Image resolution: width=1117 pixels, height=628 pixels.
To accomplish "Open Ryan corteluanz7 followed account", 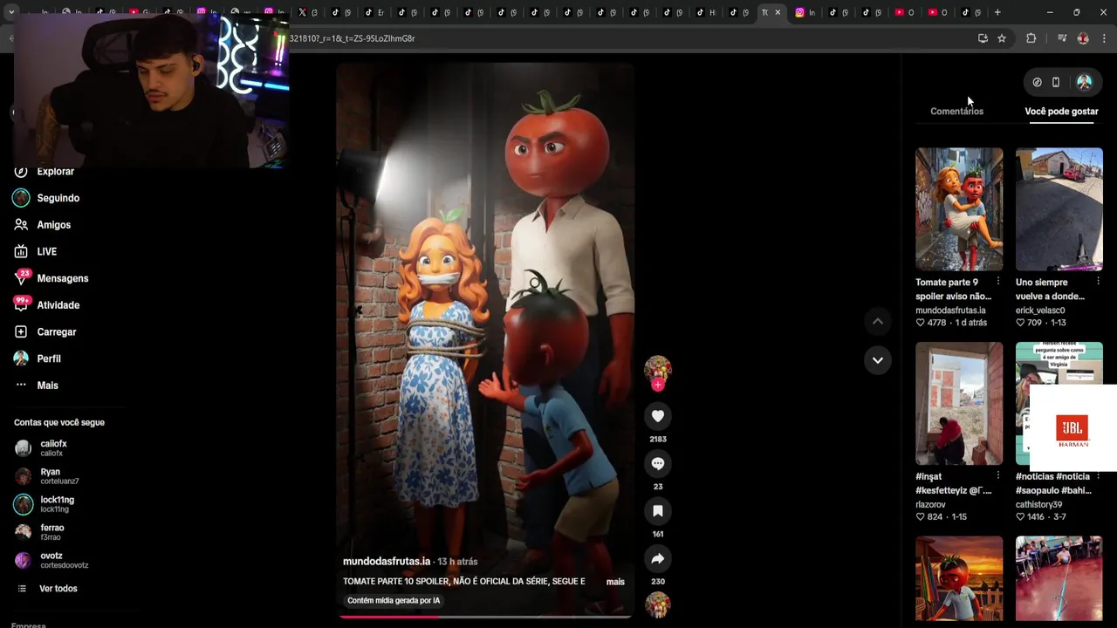I will click(x=47, y=476).
